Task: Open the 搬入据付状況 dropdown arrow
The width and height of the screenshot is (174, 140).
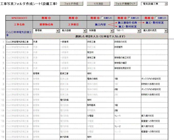Action: tap(166, 31)
